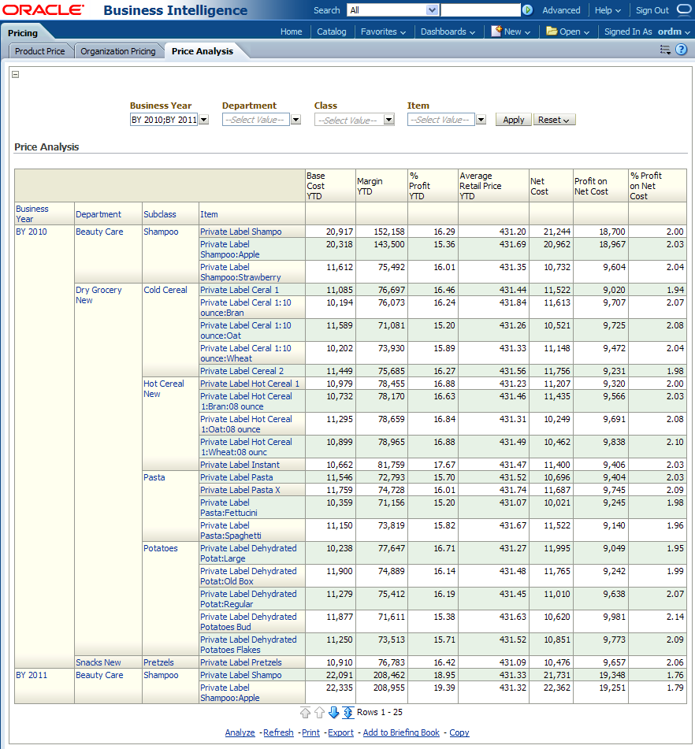The image size is (695, 749).
Task: Open the search scope All dropdown
Action: click(x=432, y=10)
